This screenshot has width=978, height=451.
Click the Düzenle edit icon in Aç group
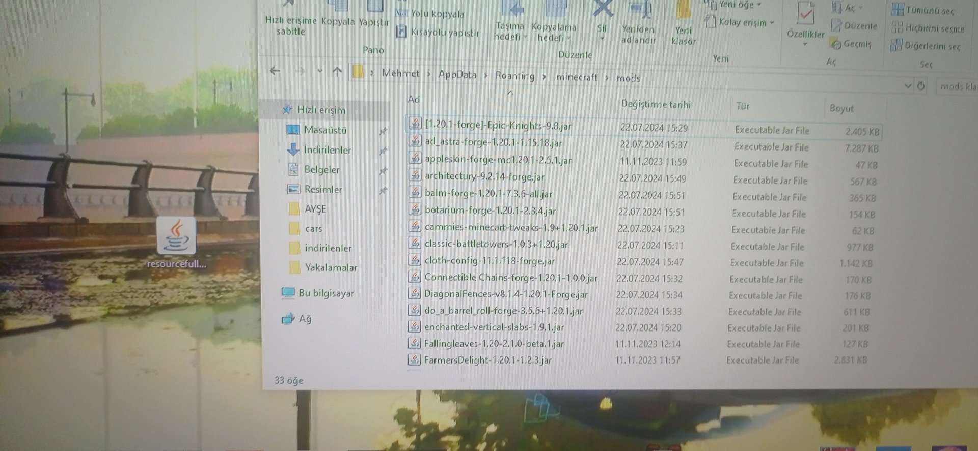836,25
